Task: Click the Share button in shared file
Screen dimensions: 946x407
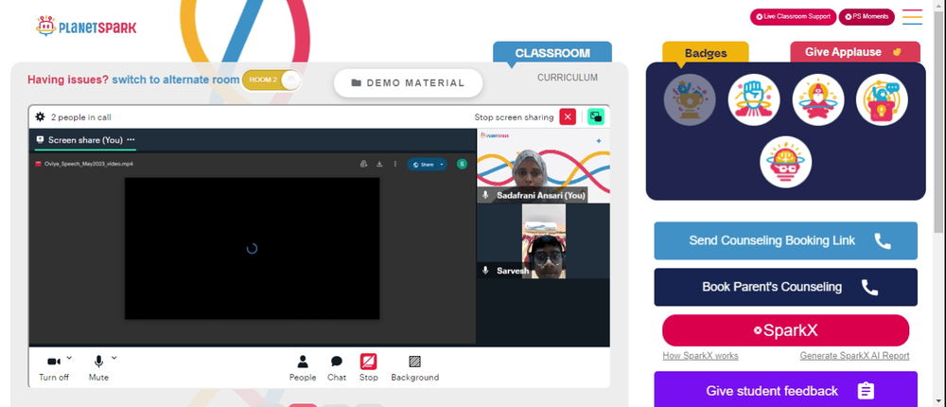Action: (x=423, y=165)
